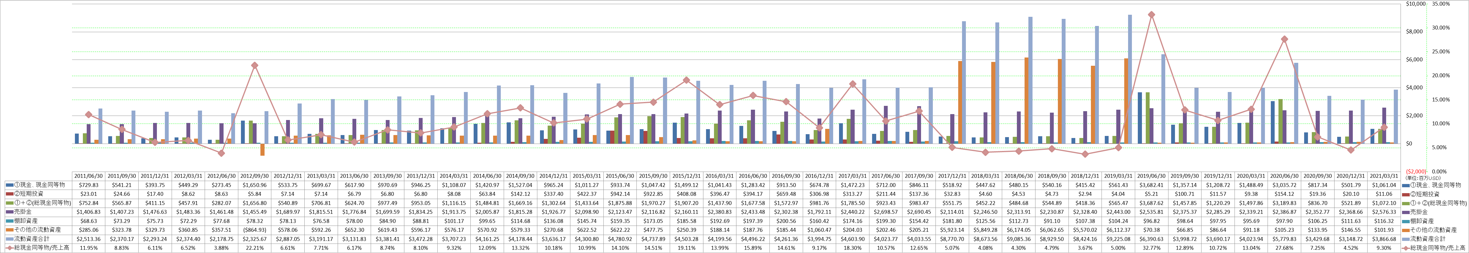Select the $2,698.57 receivables cell
This screenshot has width=1469, height=253.
coord(886,212)
